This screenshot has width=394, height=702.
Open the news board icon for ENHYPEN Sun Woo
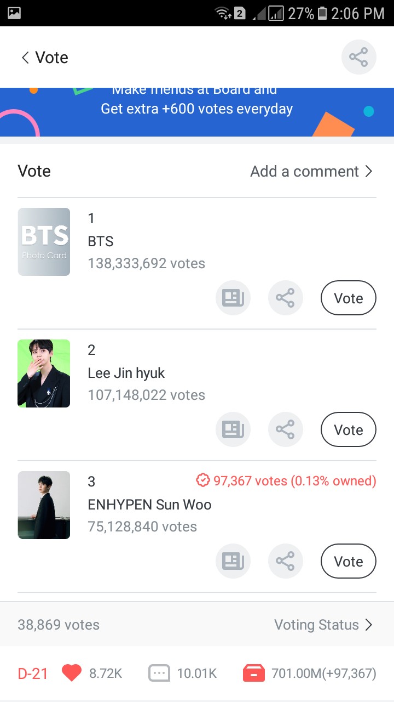[233, 561]
